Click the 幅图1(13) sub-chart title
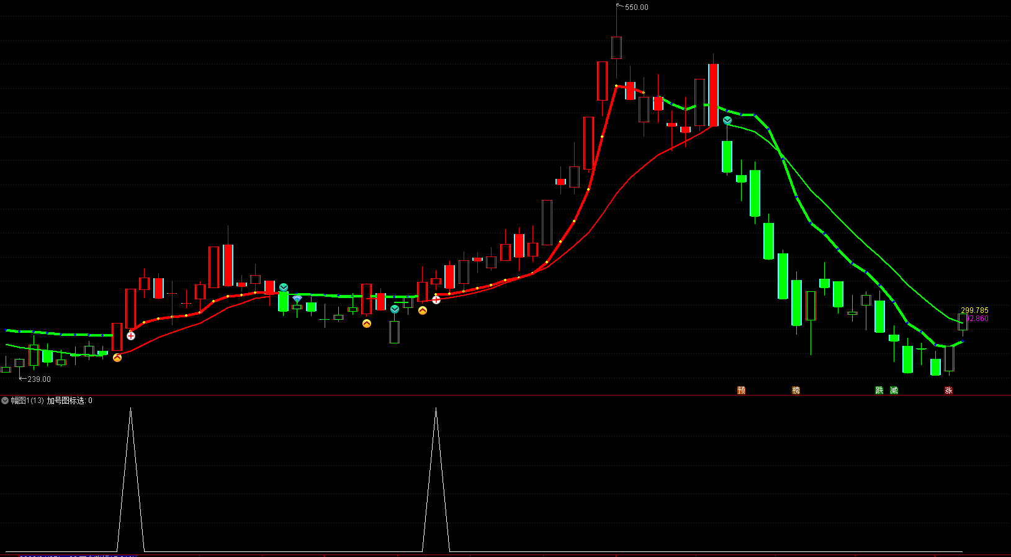The image size is (1011, 557). (x=27, y=401)
